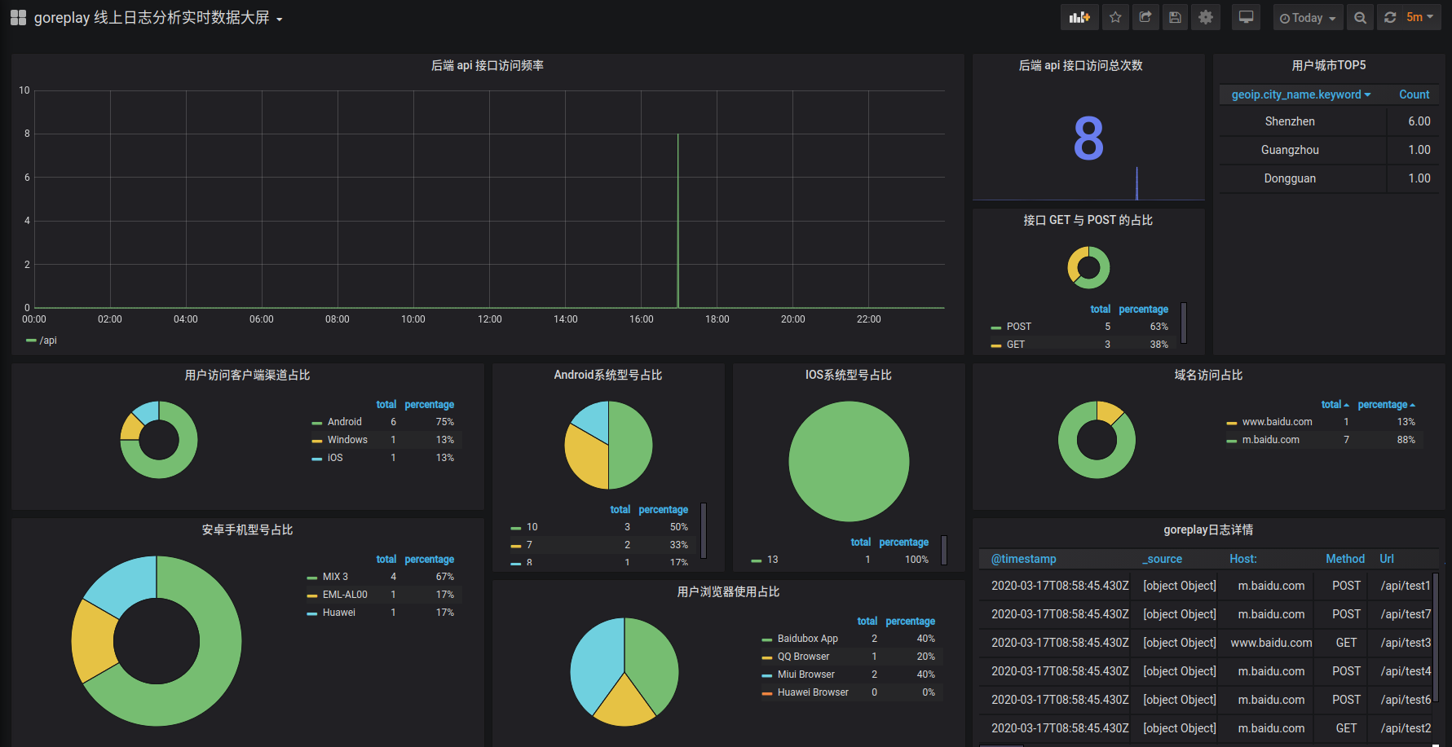Viewport: 1452px width, 747px height.
Task: Open the 用户浏览器使用占比 panel title menu
Action: tap(729, 591)
